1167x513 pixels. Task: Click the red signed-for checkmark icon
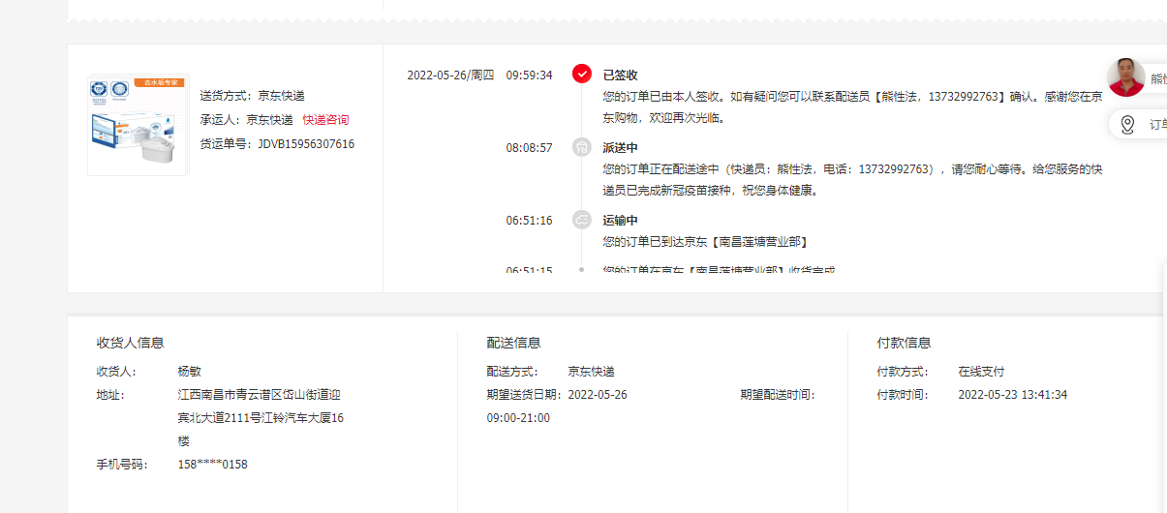click(x=581, y=74)
